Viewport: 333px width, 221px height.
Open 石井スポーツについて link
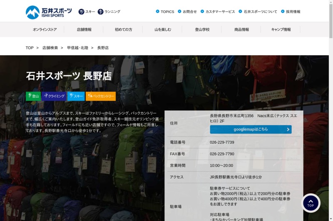261,12
